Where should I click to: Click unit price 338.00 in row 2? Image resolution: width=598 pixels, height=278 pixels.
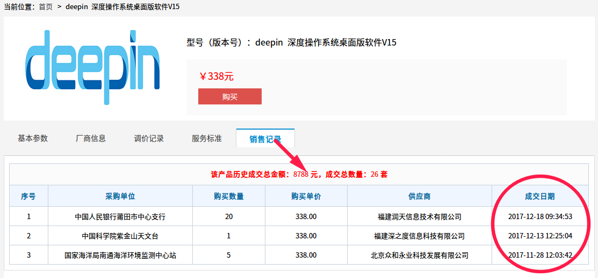(306, 236)
